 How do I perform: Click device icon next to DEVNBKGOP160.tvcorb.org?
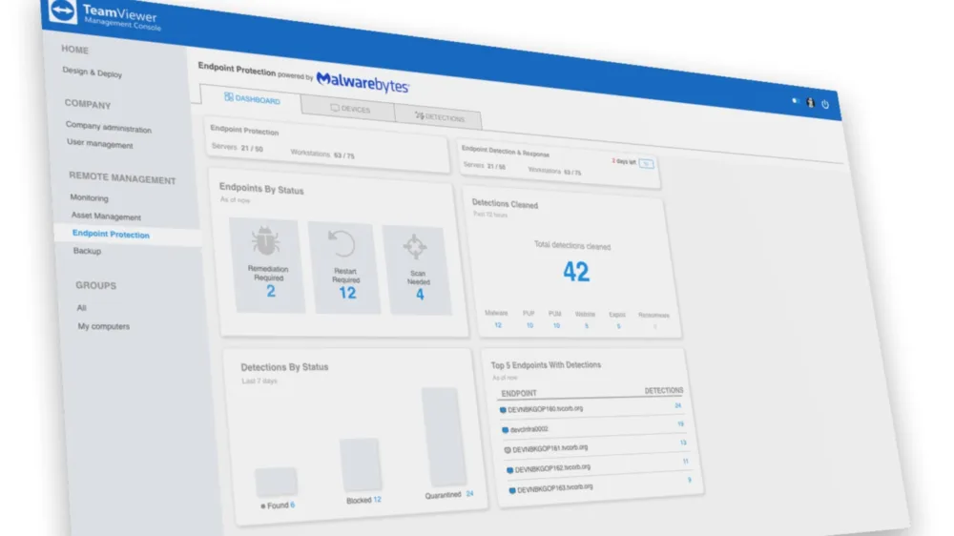503,410
